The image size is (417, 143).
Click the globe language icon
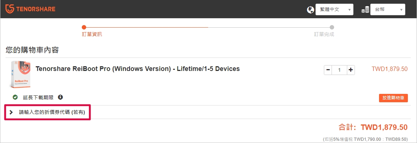pyautogui.click(x=310, y=10)
